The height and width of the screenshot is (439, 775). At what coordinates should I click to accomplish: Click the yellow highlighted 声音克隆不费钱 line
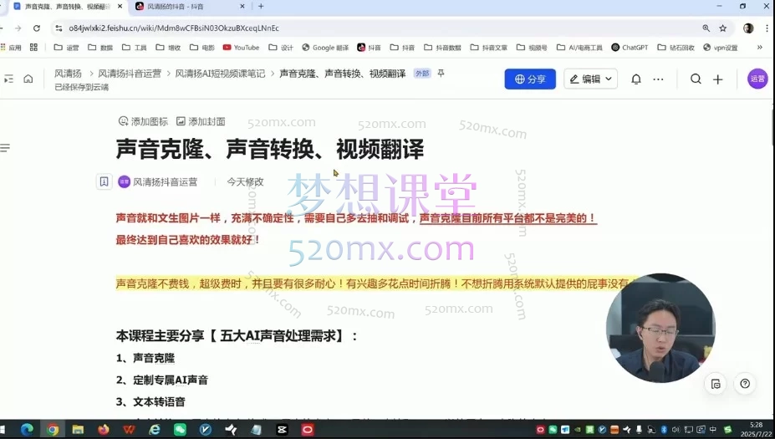point(375,283)
